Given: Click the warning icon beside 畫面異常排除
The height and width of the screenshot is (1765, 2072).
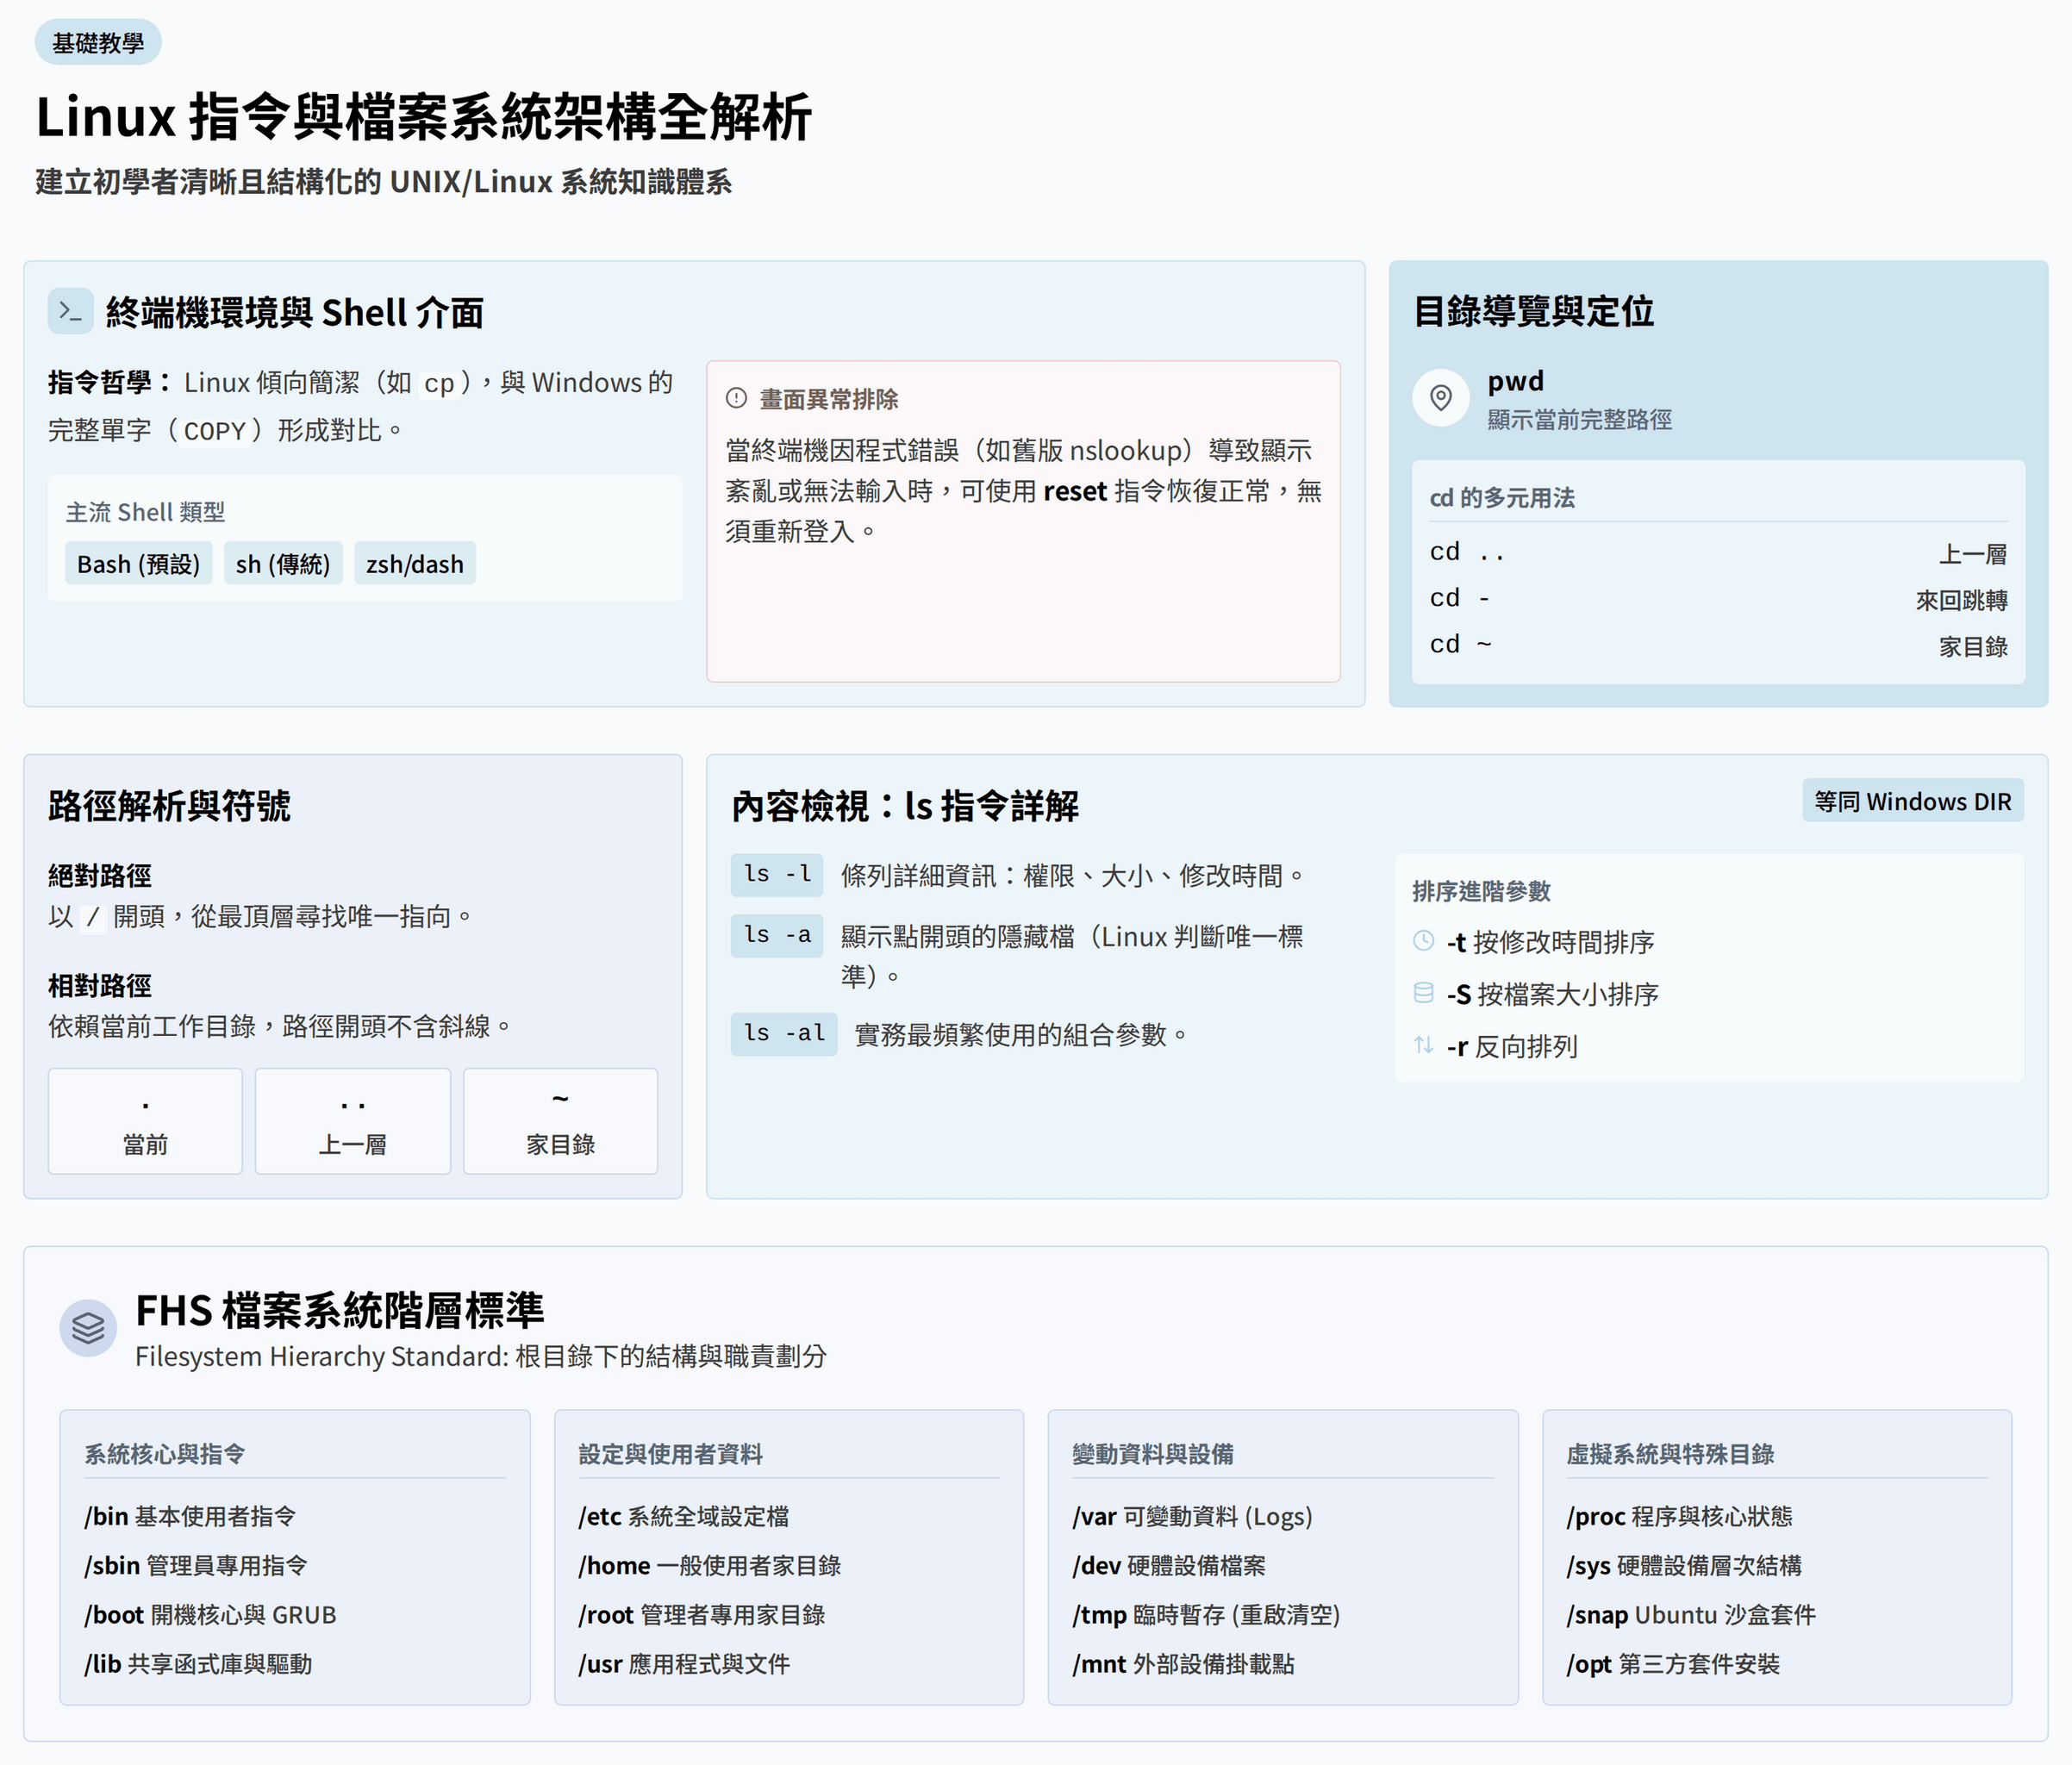Looking at the screenshot, I should coord(736,398).
